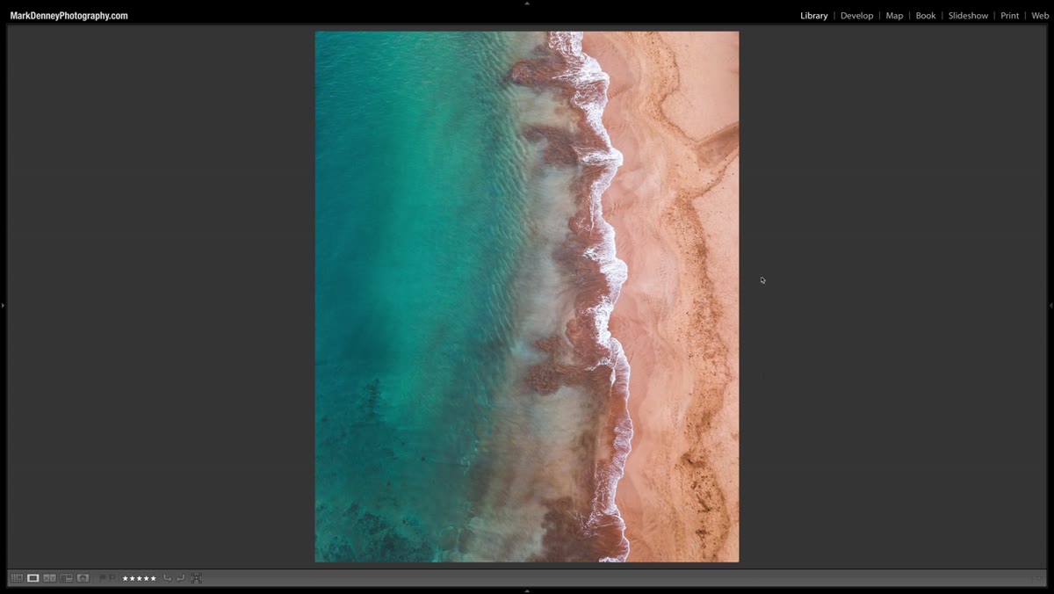Rotate photo clockwise
1054x594 pixels.
(180, 578)
